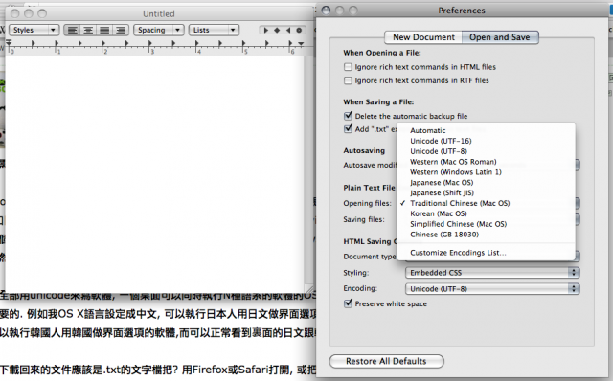Image resolution: width=613 pixels, height=381 pixels.
Task: Choose Western (Mac OS Roman) encoding
Action: [486, 162]
